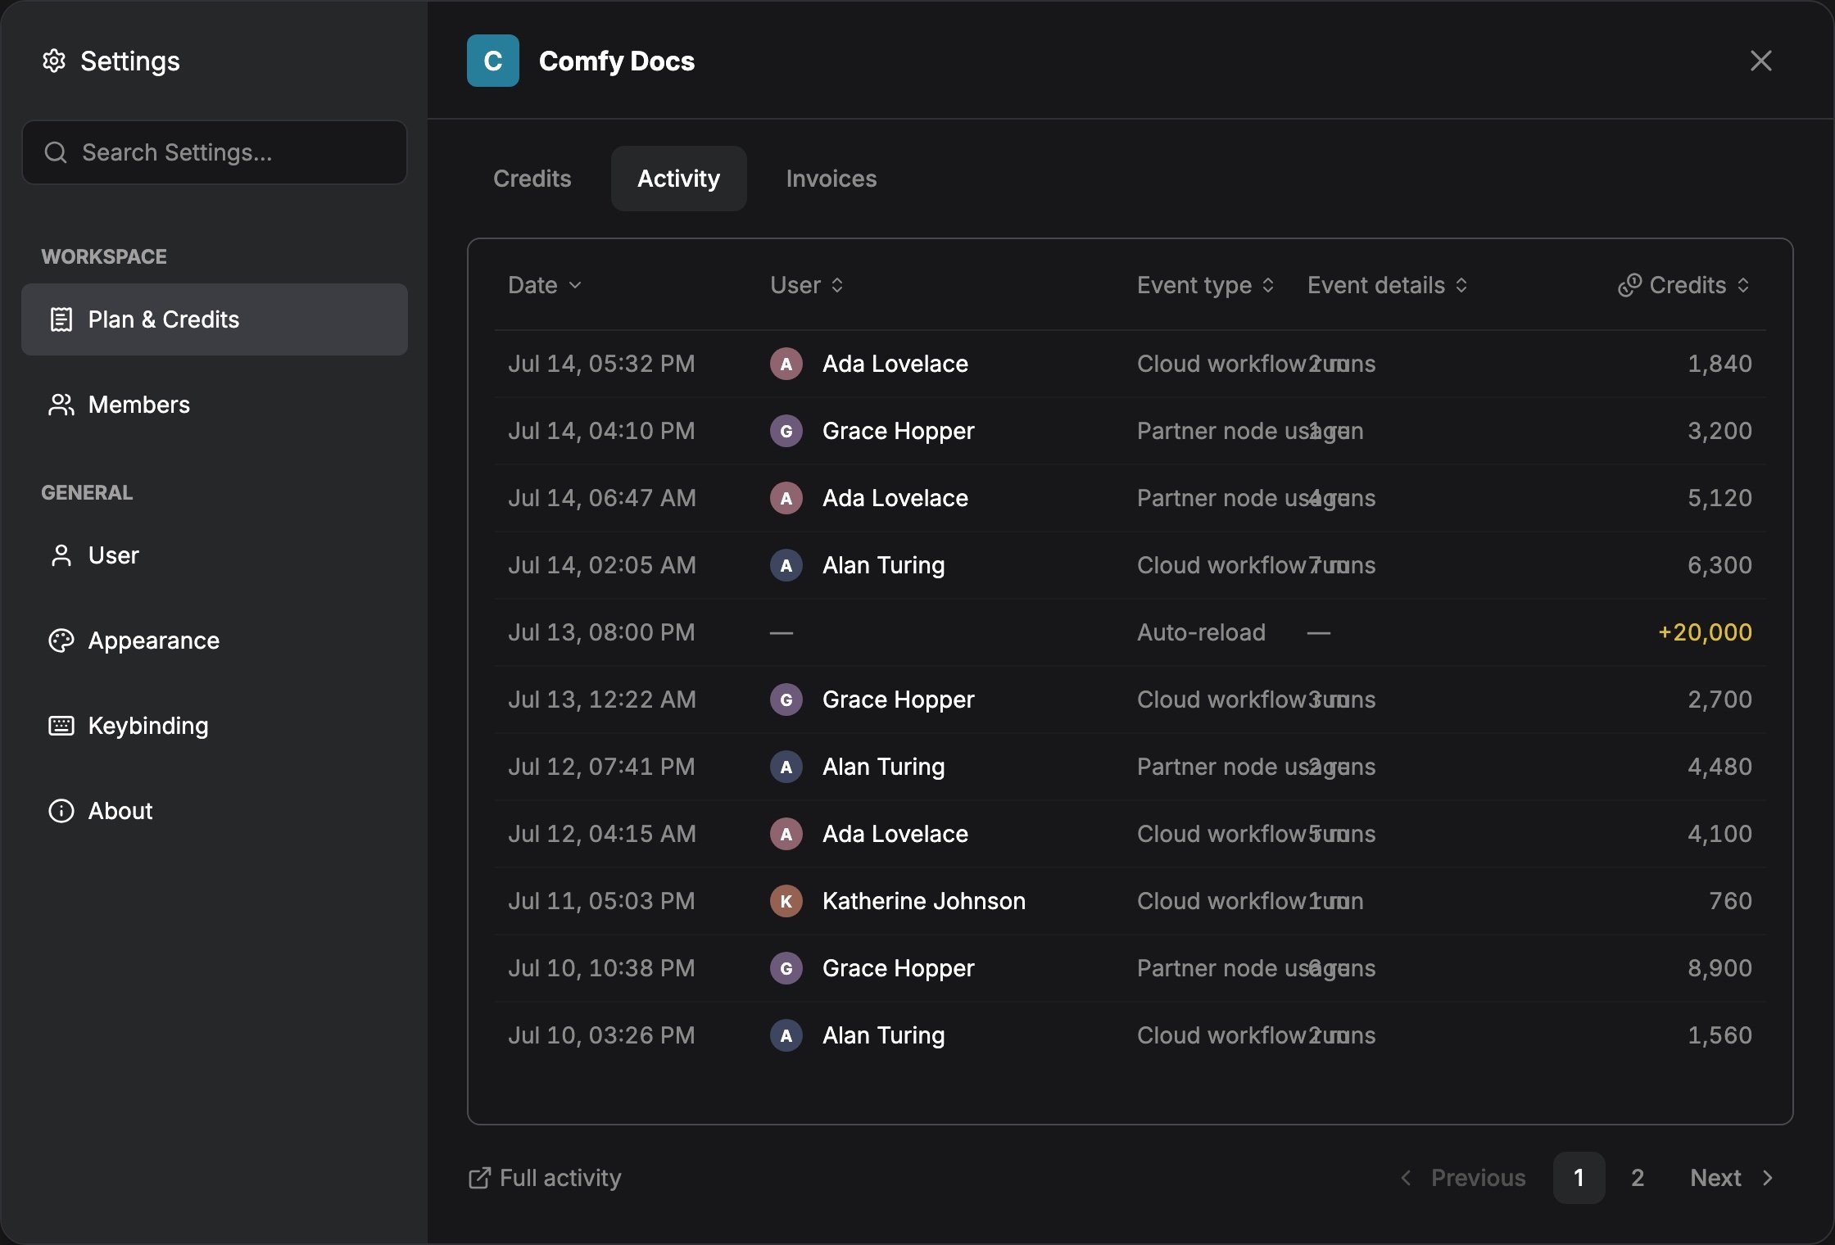The height and width of the screenshot is (1245, 1835).
Task: Select current page 1 button
Action: 1579,1178
